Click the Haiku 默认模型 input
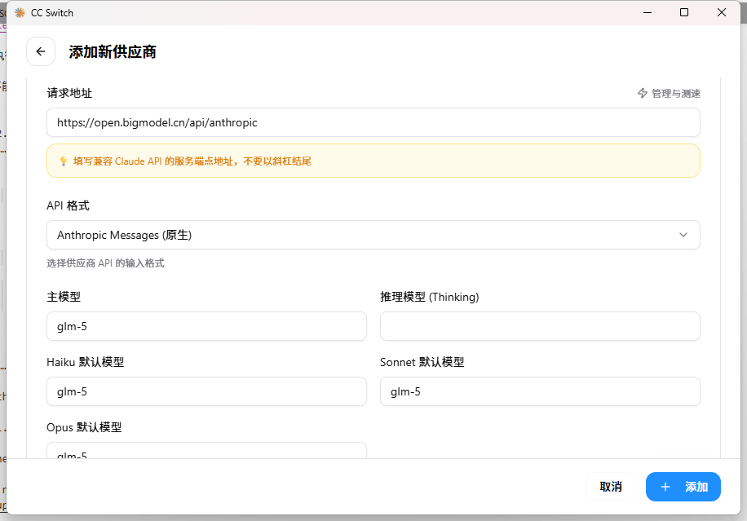Image resolution: width=747 pixels, height=521 pixels. (x=206, y=391)
